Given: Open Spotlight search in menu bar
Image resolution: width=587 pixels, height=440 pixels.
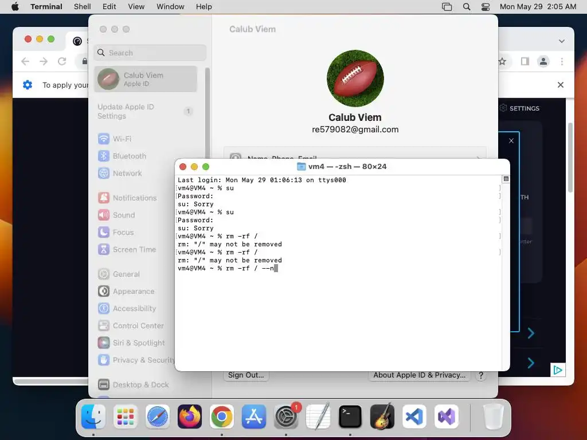Looking at the screenshot, I should (x=467, y=7).
